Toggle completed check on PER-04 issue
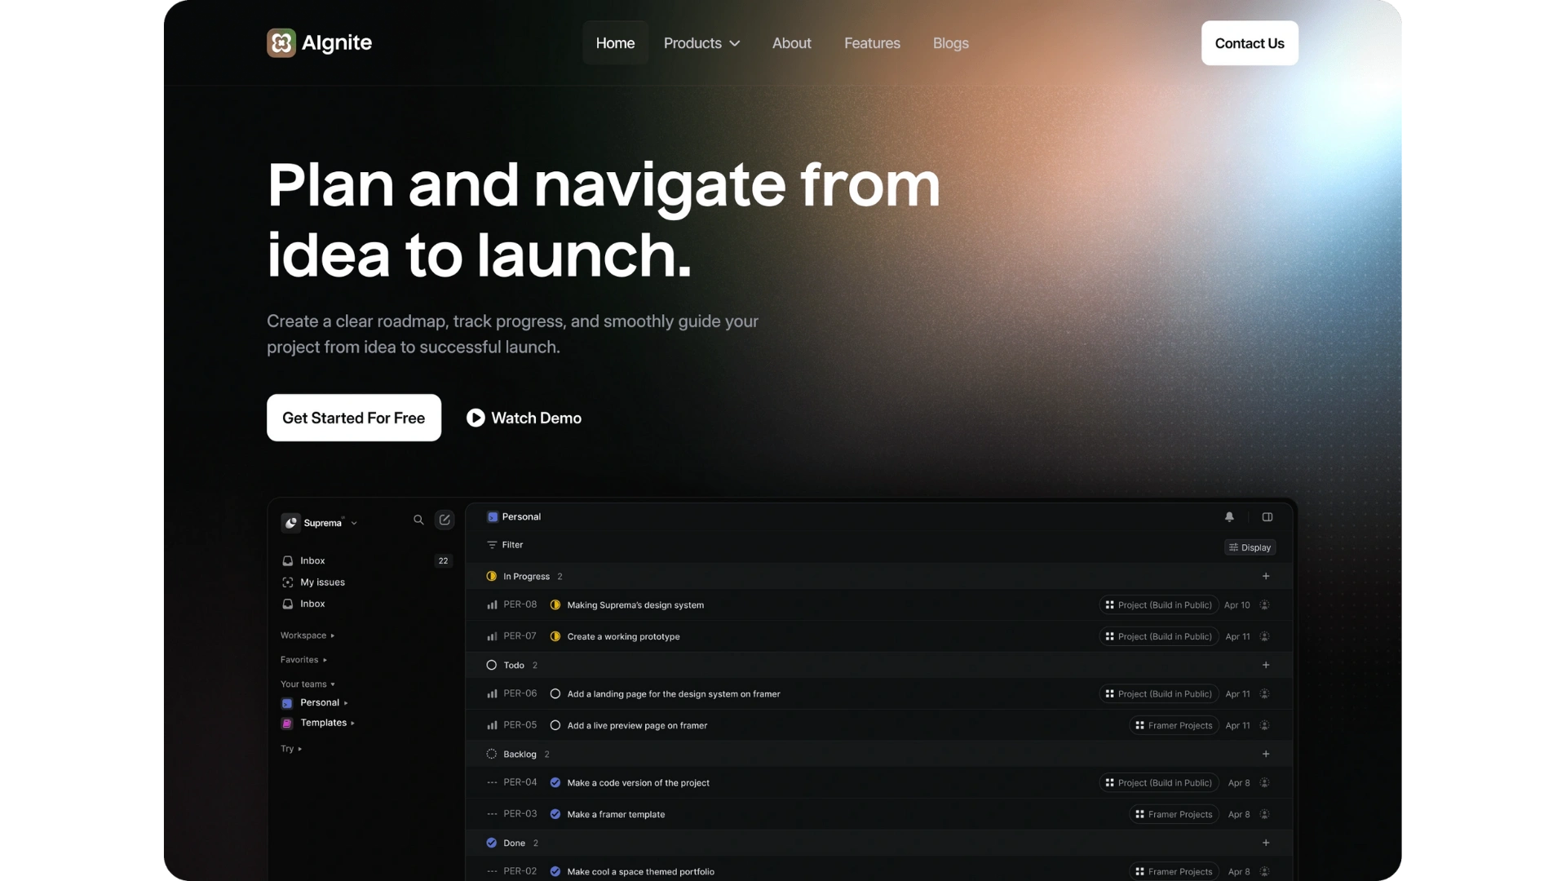Screen dimensions: 1566x881 tap(555, 783)
